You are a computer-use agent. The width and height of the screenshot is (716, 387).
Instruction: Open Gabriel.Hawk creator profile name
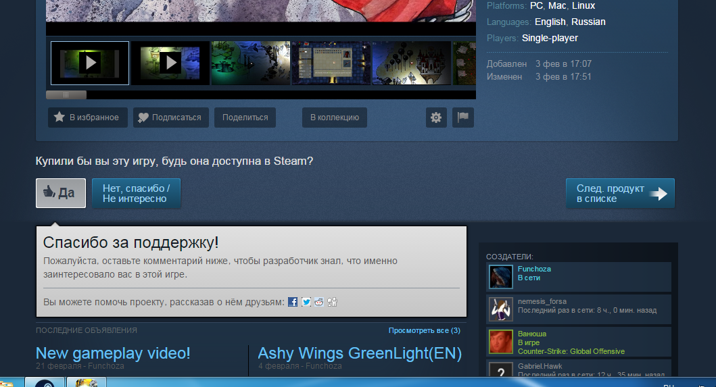[x=540, y=366]
